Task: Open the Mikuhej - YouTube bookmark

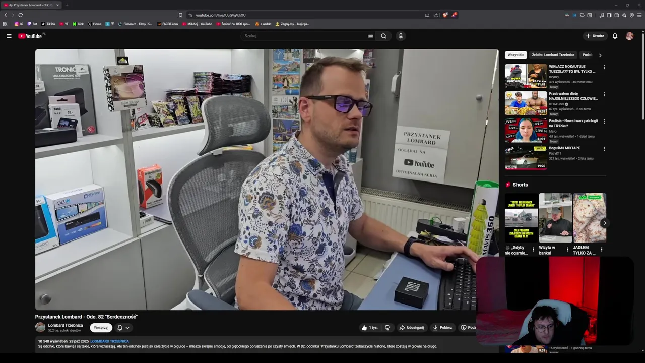Action: [198, 24]
